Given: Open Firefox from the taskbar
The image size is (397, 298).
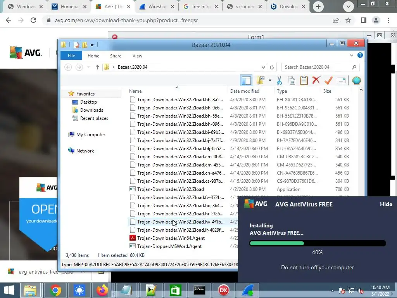Looking at the screenshot, I should coord(102,290).
